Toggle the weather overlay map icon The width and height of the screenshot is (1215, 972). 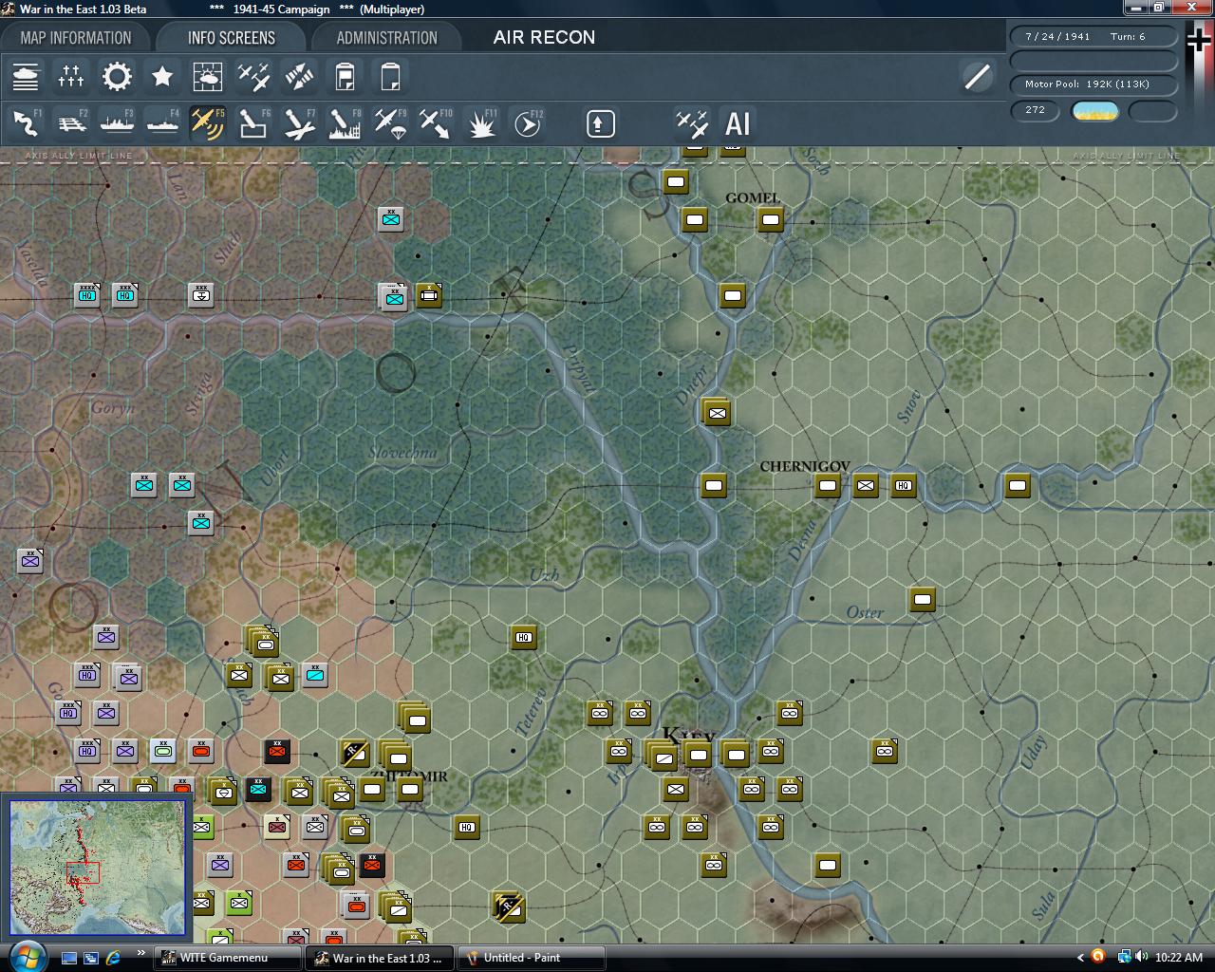208,76
